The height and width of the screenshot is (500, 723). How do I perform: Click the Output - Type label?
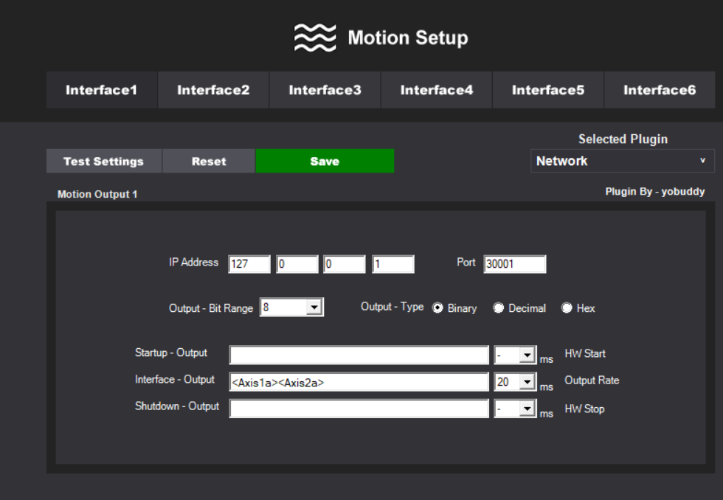click(392, 307)
